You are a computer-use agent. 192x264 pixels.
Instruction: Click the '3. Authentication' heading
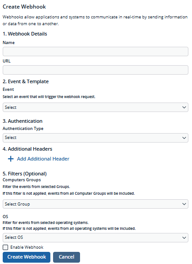click(22, 121)
